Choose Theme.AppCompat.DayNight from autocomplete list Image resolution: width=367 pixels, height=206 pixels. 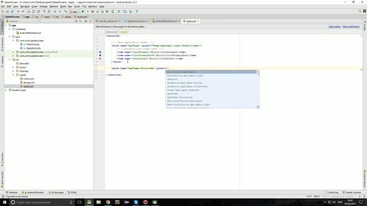click(212, 90)
